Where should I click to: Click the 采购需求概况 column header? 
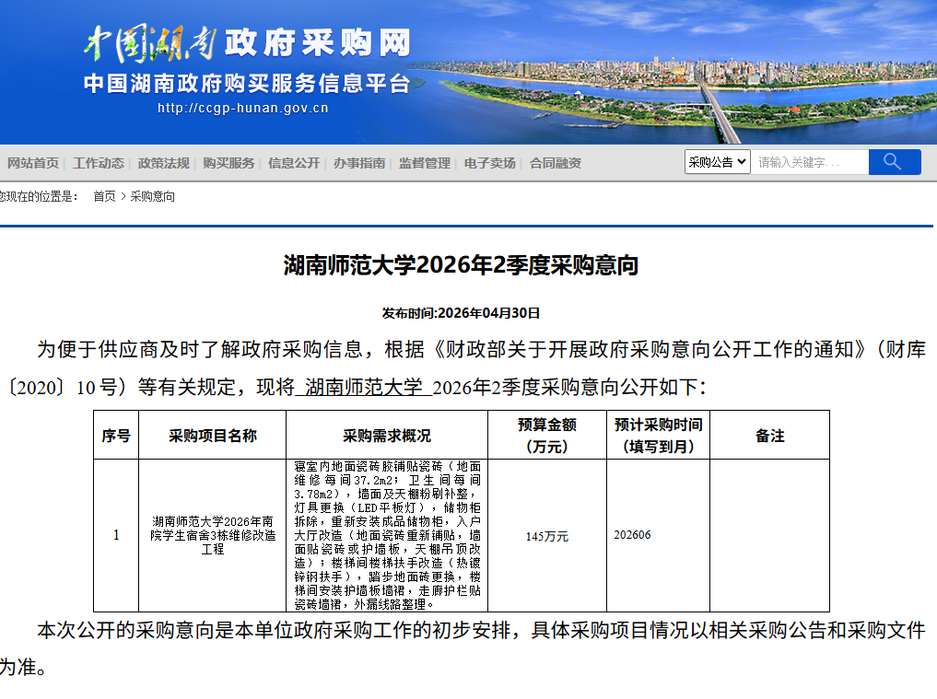tap(387, 436)
